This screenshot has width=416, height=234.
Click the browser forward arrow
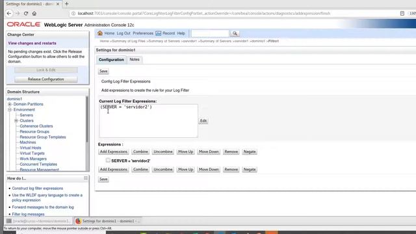[x=18, y=13]
